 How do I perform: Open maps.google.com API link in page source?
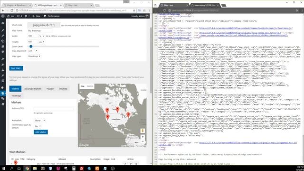pos(243,35)
